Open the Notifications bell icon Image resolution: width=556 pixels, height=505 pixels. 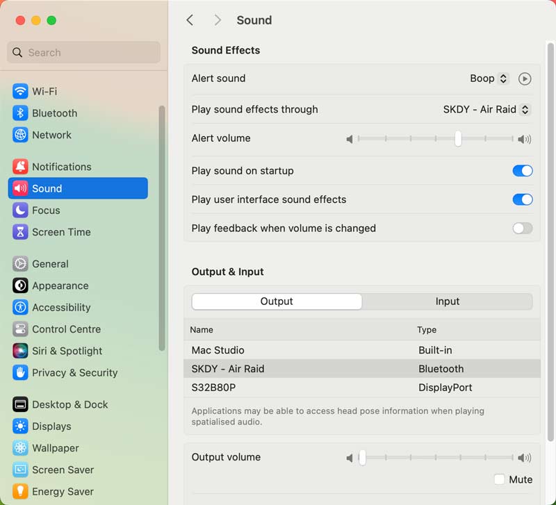(x=20, y=167)
